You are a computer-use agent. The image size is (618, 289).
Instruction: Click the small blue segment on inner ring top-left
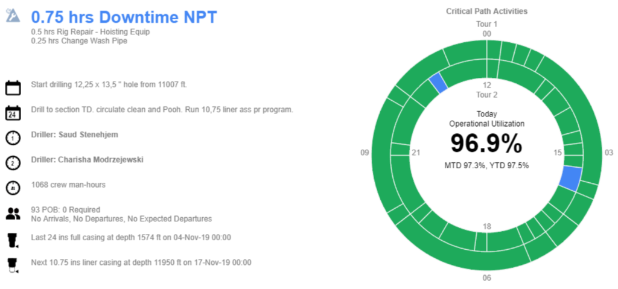(438, 83)
